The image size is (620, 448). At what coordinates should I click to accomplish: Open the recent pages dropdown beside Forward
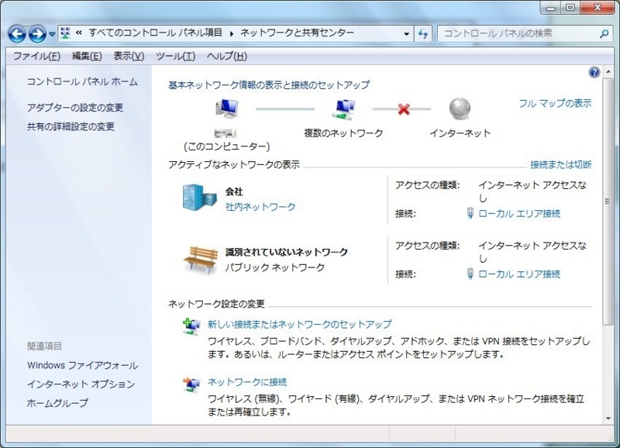(52, 34)
